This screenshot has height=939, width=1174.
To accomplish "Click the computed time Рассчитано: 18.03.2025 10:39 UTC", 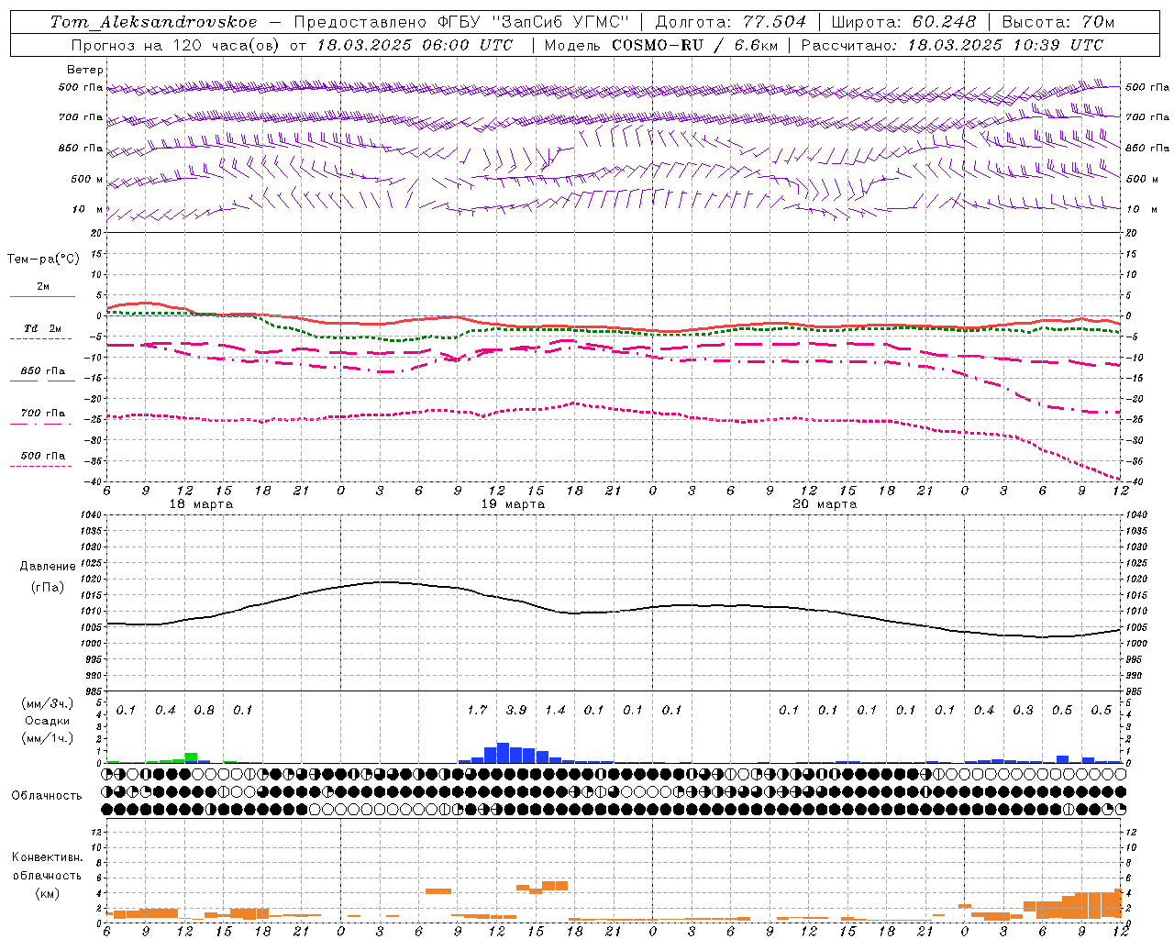I will (952, 45).
